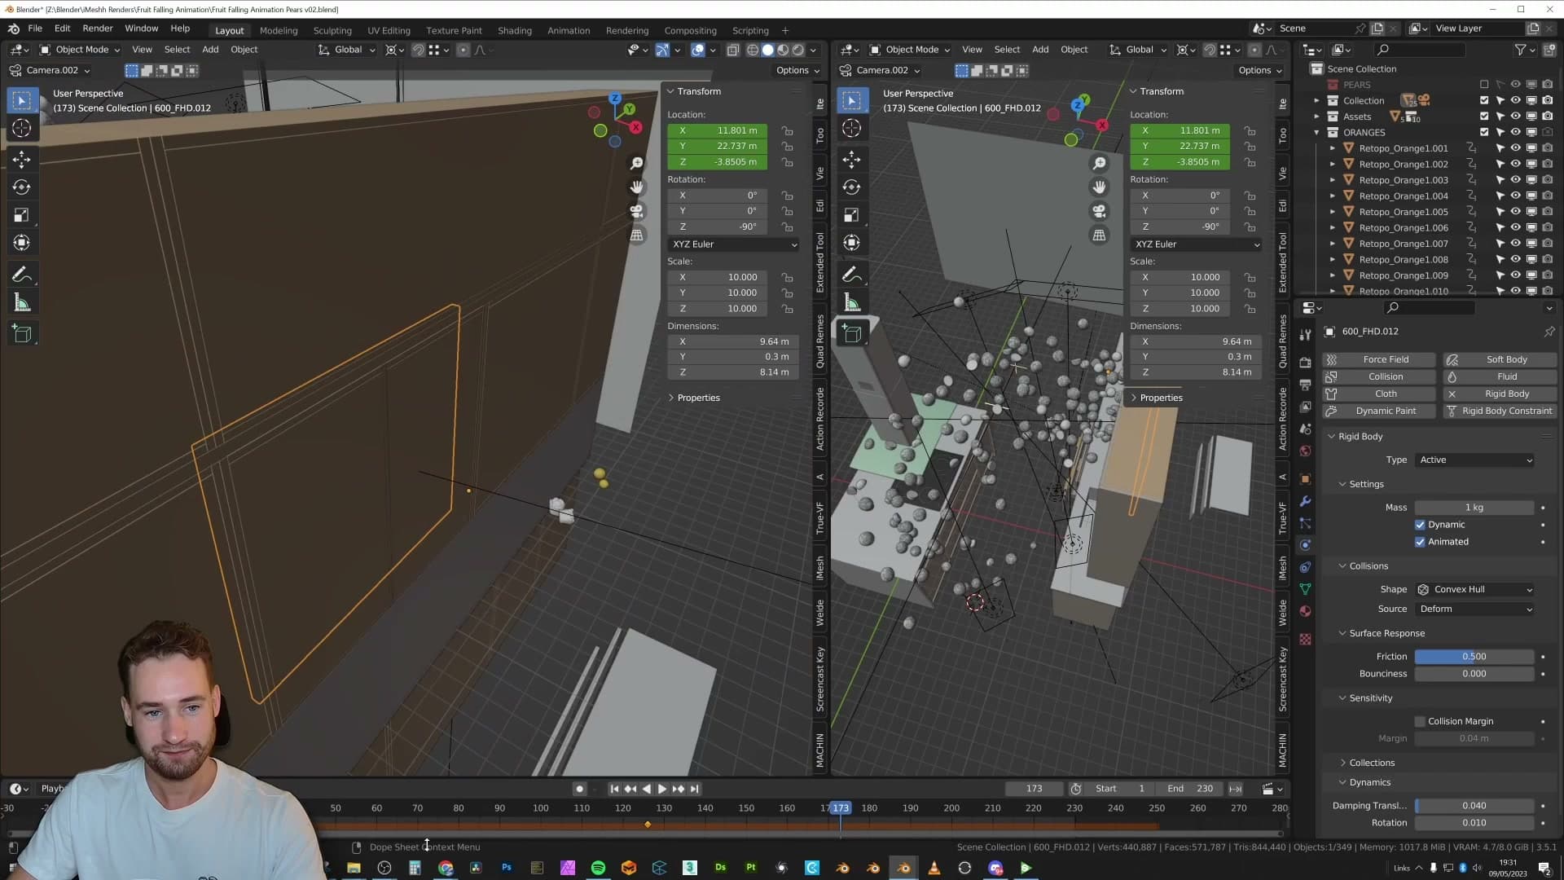This screenshot has width=1564, height=880.
Task: Select the Measure tool in left viewport
Action: click(x=22, y=303)
